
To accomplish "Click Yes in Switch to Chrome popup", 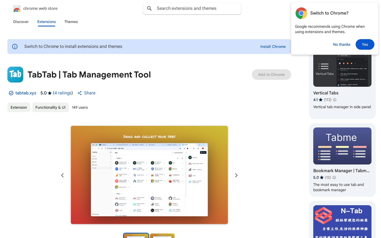I will click(x=365, y=44).
